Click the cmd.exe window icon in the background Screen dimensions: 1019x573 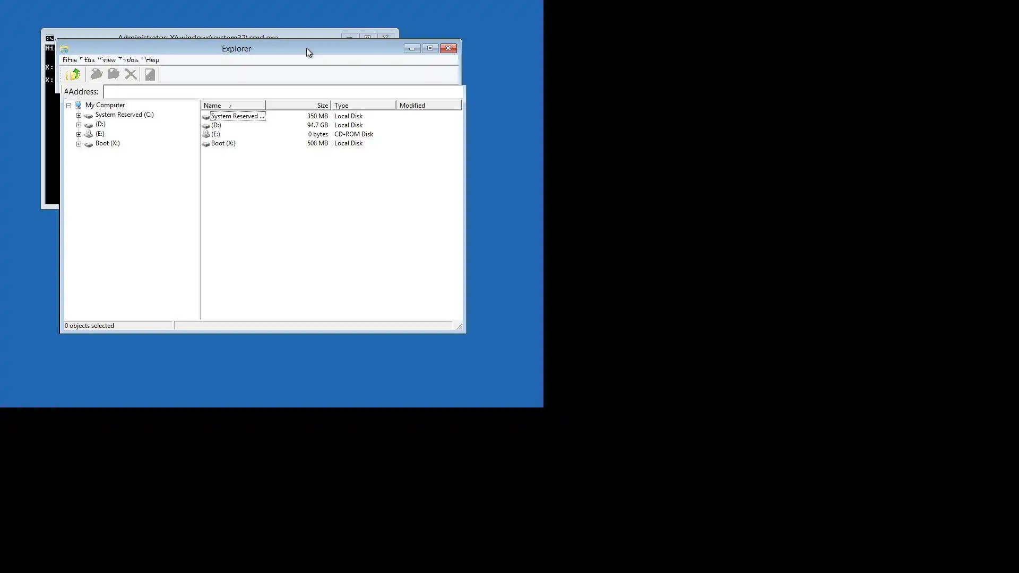coord(49,38)
